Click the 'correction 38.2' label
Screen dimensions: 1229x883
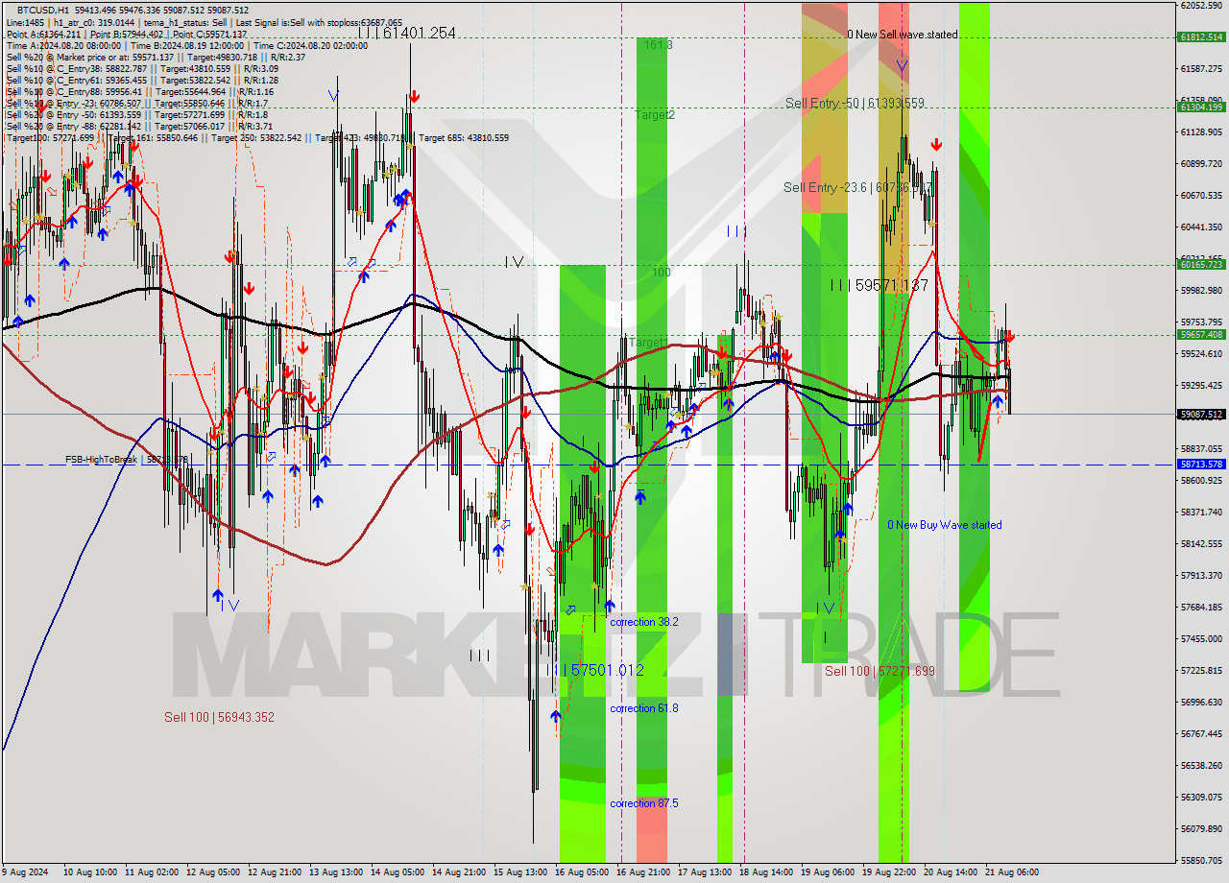coord(643,622)
